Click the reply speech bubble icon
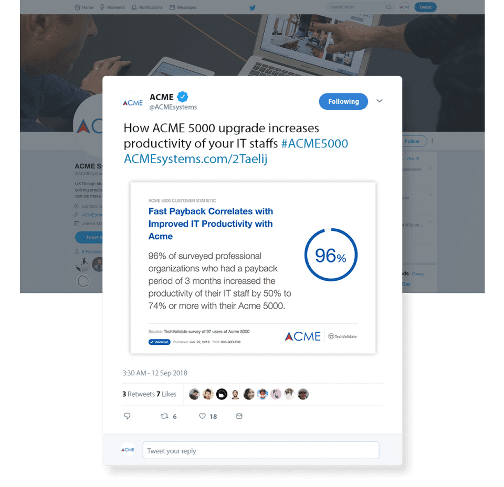 click(127, 416)
